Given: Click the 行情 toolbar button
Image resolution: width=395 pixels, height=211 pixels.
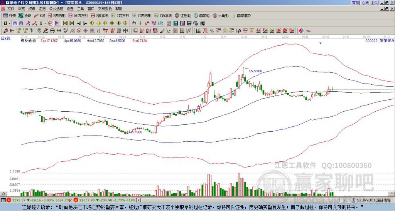Looking at the screenshot, I should [x=9, y=15].
